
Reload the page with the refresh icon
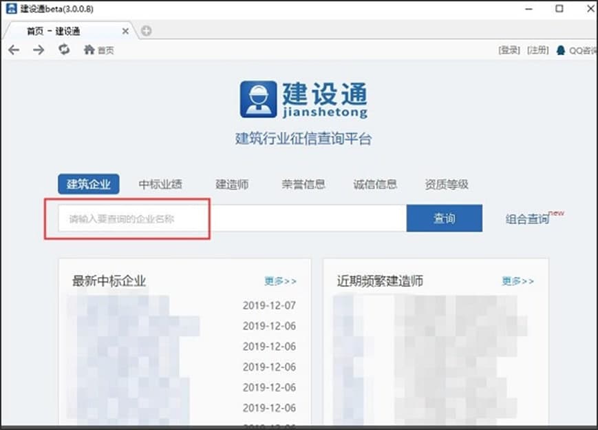click(x=64, y=49)
